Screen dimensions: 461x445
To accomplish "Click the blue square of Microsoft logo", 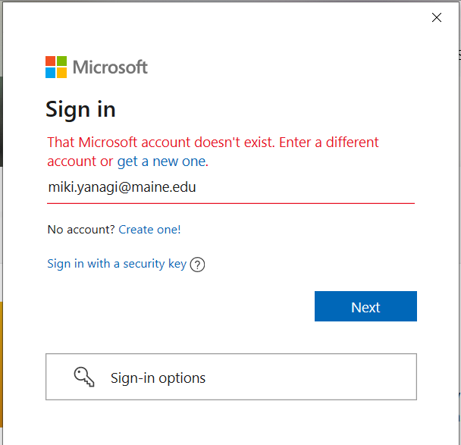I will point(50,73).
